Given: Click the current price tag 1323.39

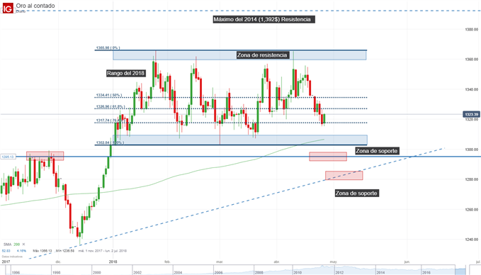Looking at the screenshot, I should coord(471,115).
